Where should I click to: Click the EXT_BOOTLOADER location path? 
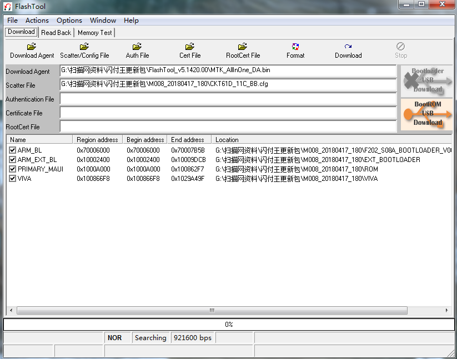318,160
